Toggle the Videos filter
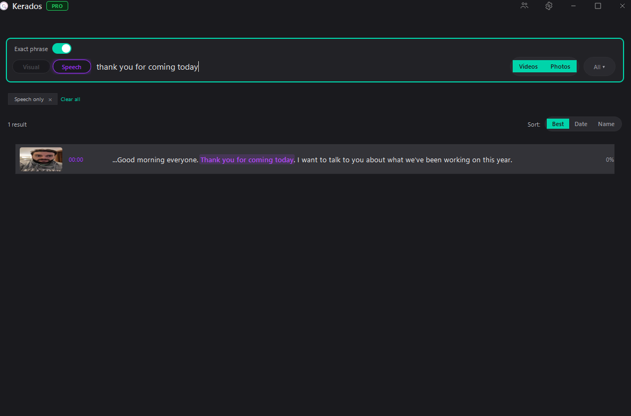The height and width of the screenshot is (416, 631). pyautogui.click(x=528, y=66)
